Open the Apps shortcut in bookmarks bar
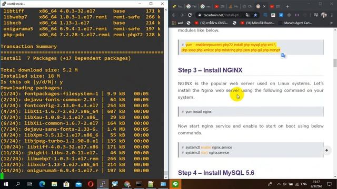Viewport: 337px width, 189px height. [x=174, y=23]
